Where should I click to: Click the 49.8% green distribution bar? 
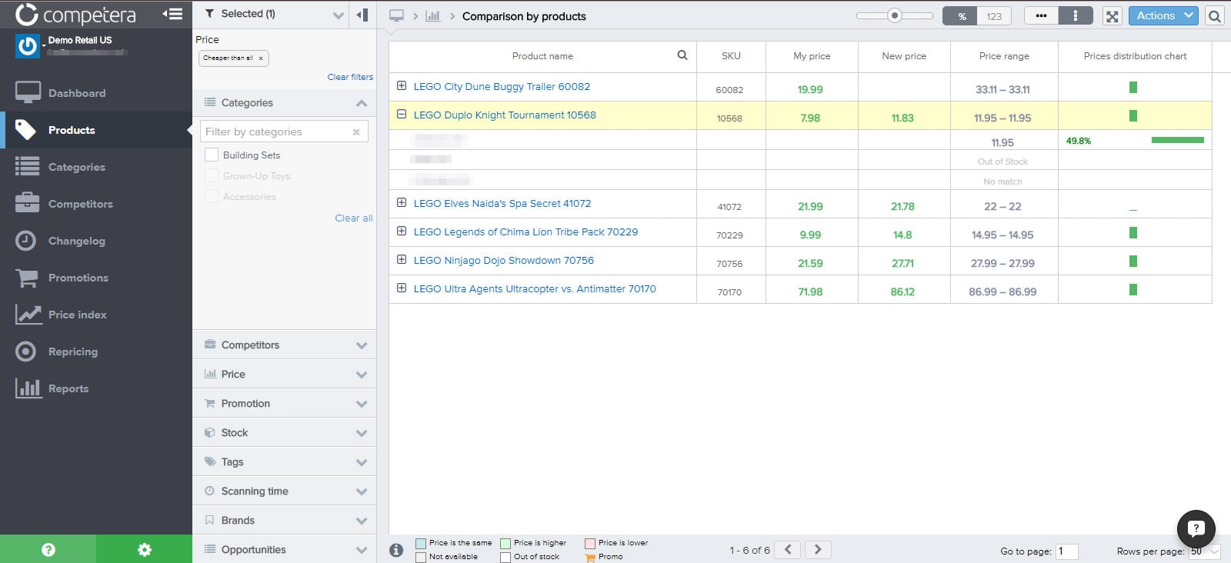(x=1177, y=140)
